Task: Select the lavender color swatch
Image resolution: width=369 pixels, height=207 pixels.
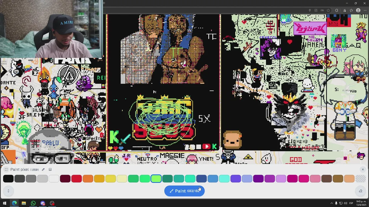Action: 281,179
